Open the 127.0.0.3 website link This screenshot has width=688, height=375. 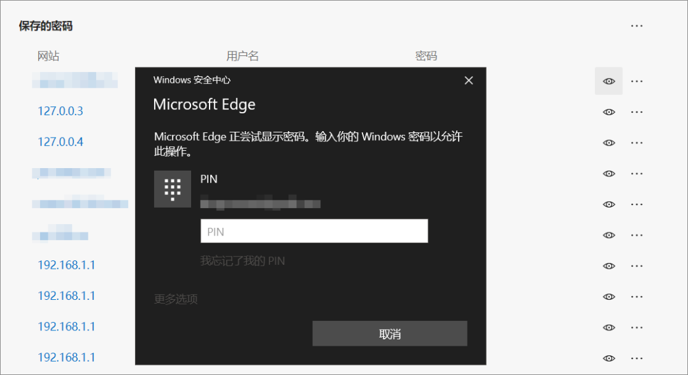click(61, 111)
